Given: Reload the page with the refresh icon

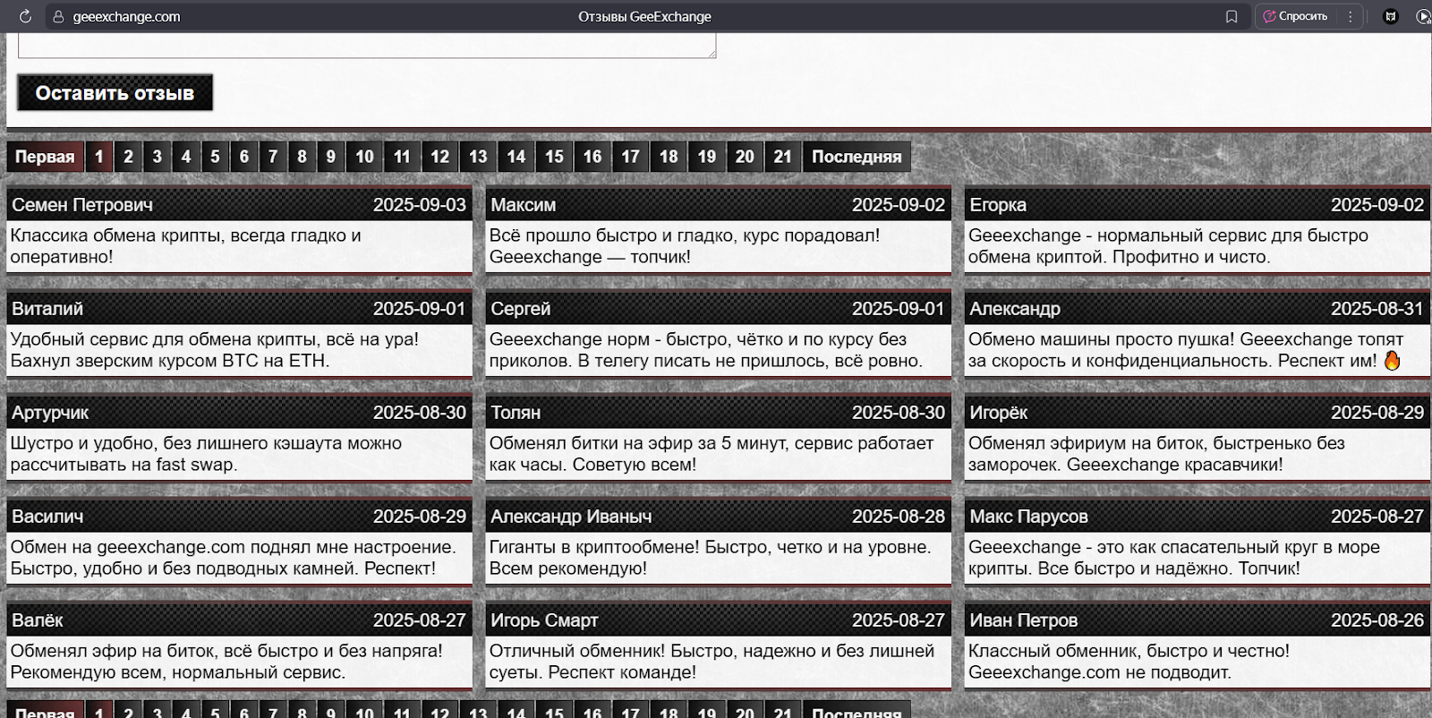Looking at the screenshot, I should click(x=25, y=16).
